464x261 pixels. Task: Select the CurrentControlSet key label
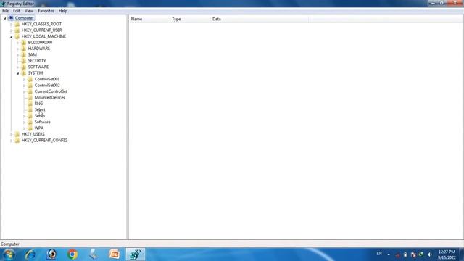51,91
